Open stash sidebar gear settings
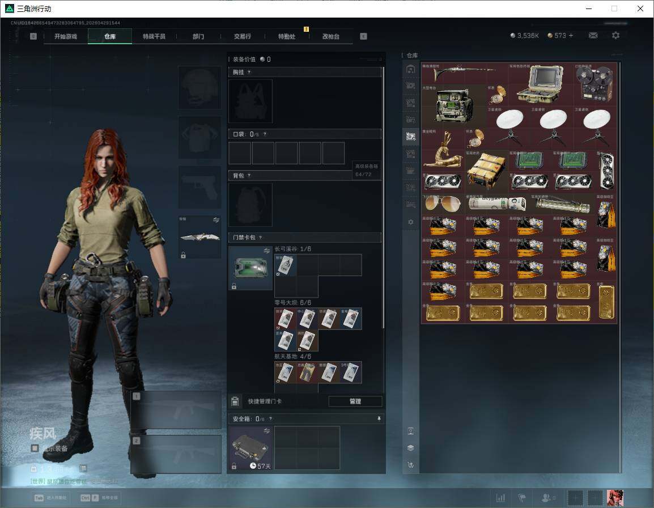654x508 pixels. pyautogui.click(x=411, y=222)
